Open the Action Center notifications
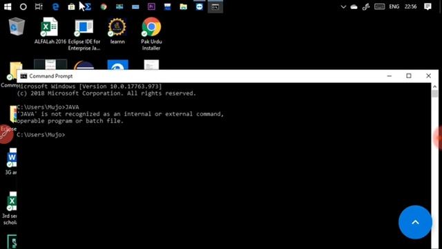This screenshot has height=249, width=442. [x=427, y=7]
